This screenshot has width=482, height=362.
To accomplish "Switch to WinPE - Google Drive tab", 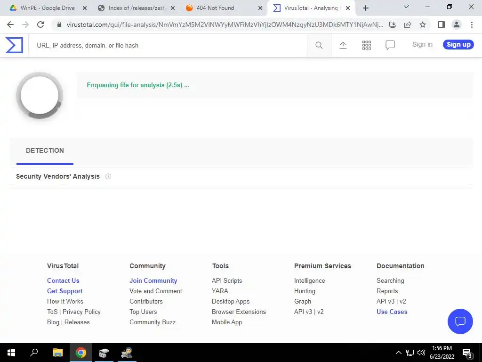I will point(48,8).
